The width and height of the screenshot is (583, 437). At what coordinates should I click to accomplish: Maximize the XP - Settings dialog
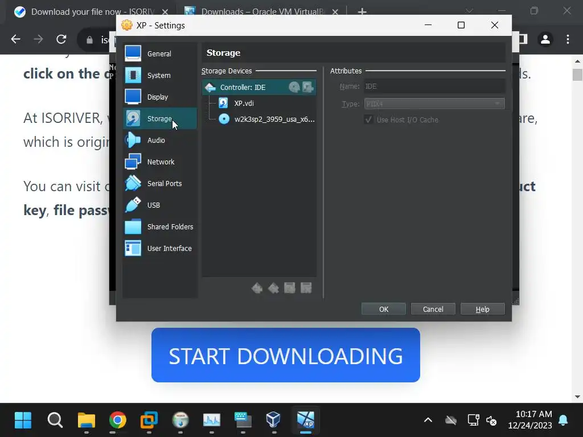click(x=461, y=25)
